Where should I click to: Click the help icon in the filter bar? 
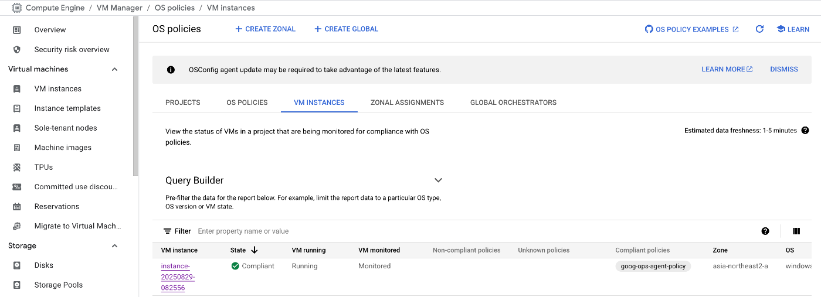[x=765, y=231]
